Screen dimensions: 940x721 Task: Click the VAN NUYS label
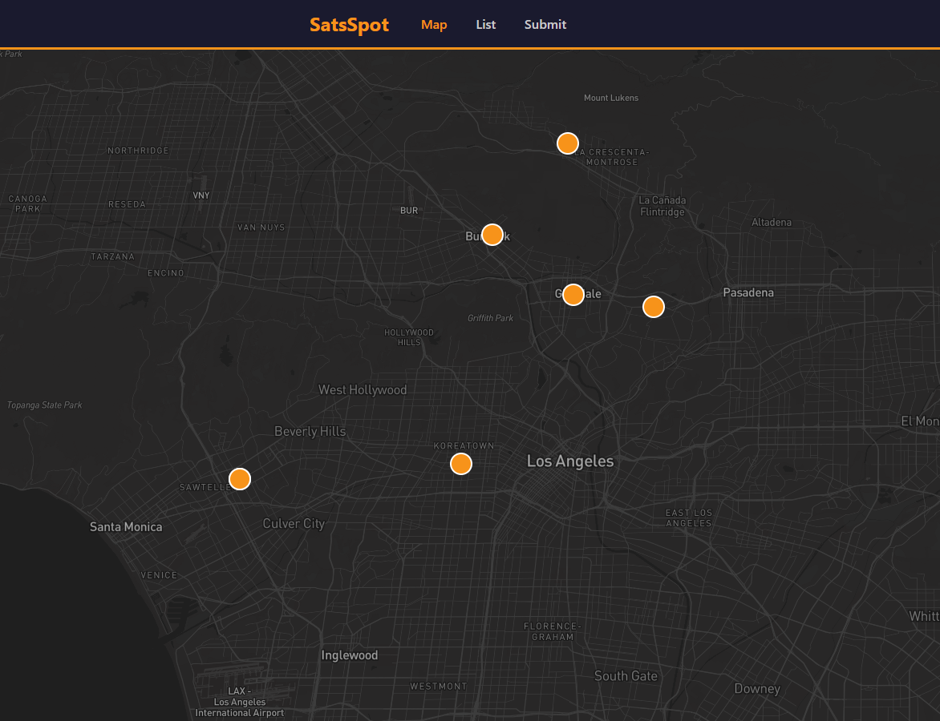[261, 227]
